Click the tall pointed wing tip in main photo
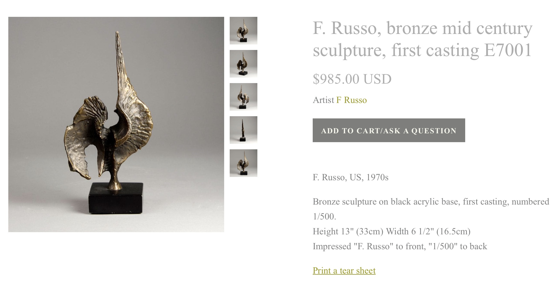 click(118, 44)
